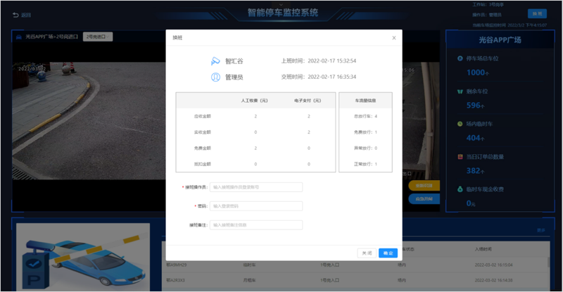Click the 剩余车位 icon in side panel
Viewport: 563px width, 292px height.
pyautogui.click(x=460, y=91)
